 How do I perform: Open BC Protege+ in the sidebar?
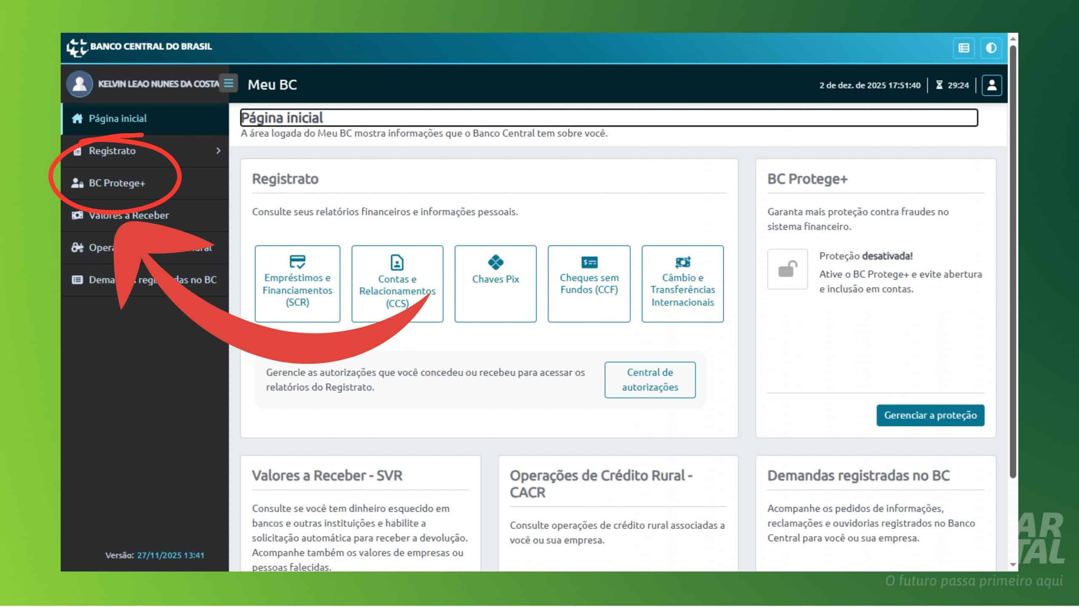click(117, 183)
